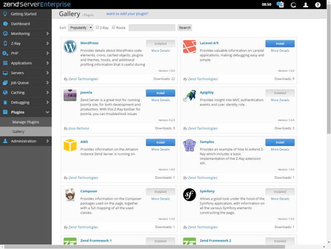
Task: Enable the Route filter checkbox
Action: pyautogui.click(x=114, y=27)
